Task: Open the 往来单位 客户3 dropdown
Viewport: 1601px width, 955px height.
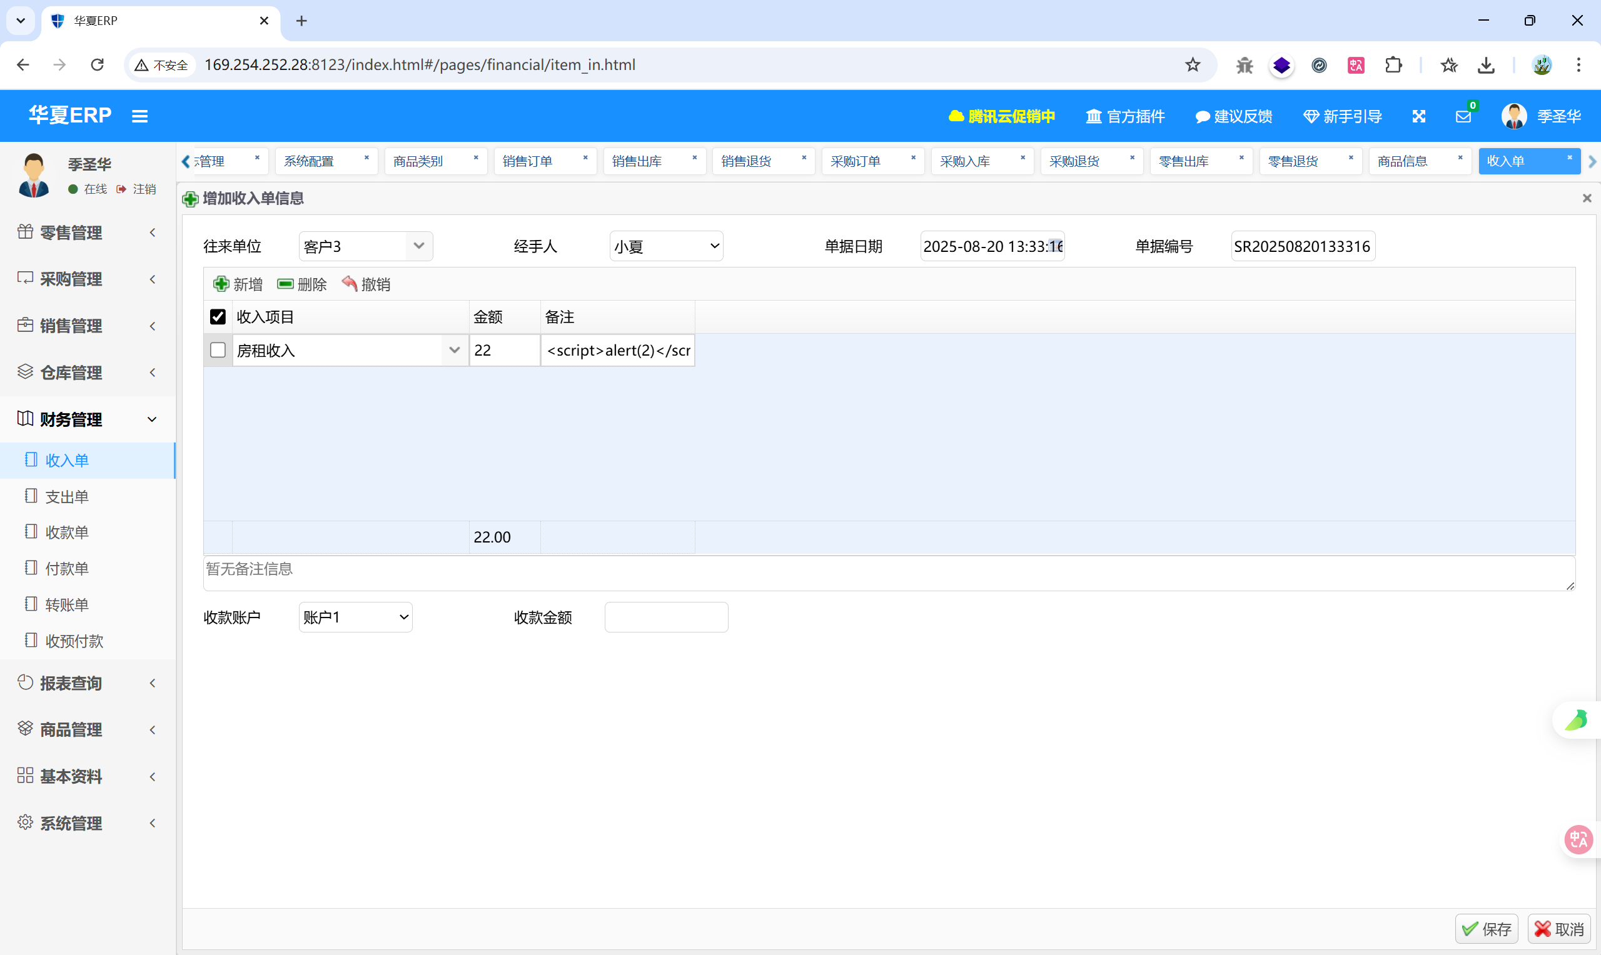Action: [x=418, y=246]
